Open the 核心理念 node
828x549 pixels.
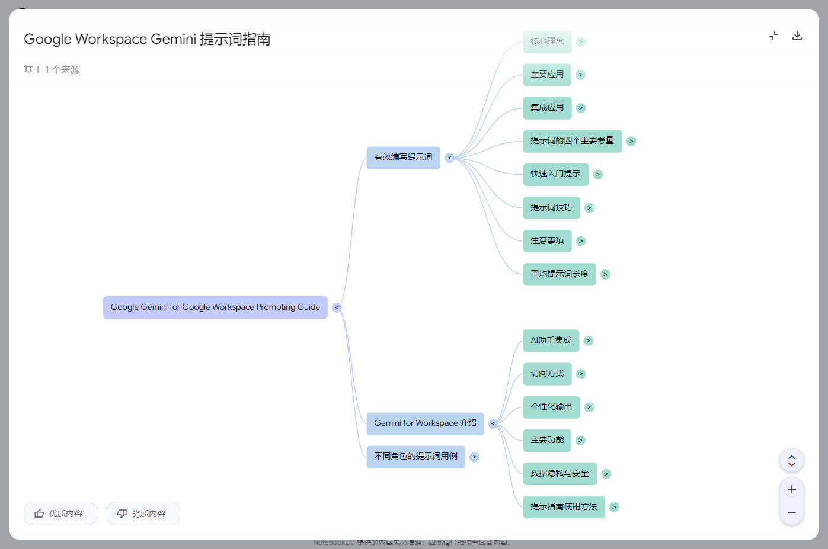pos(547,41)
